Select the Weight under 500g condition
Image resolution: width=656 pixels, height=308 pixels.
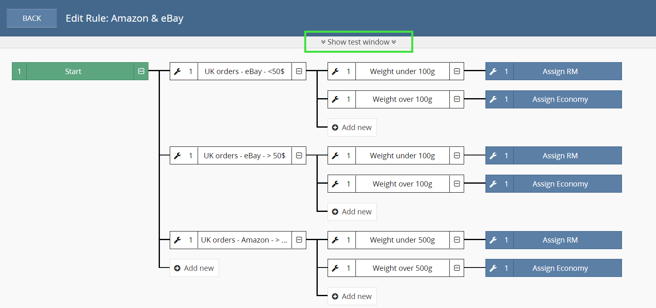click(402, 240)
